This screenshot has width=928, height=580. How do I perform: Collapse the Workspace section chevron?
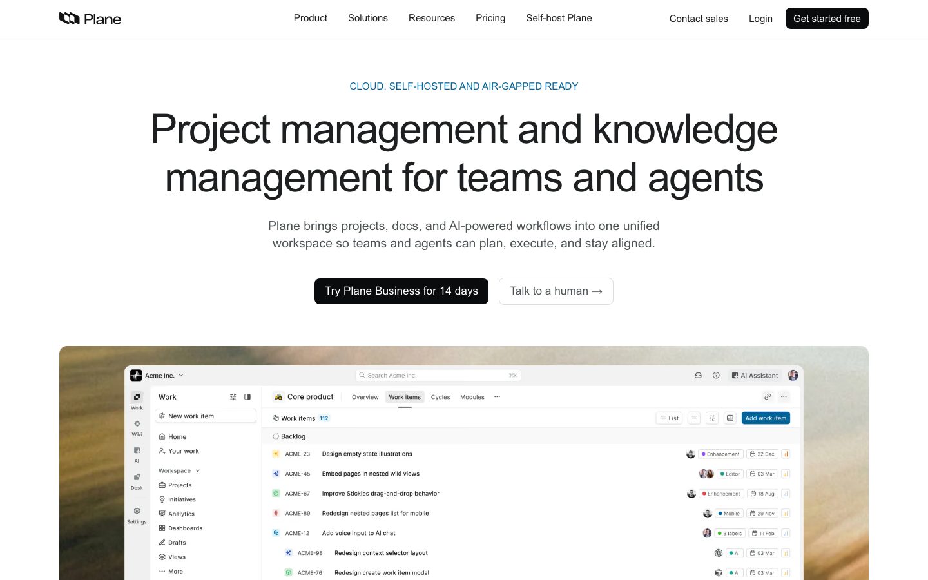198,470
